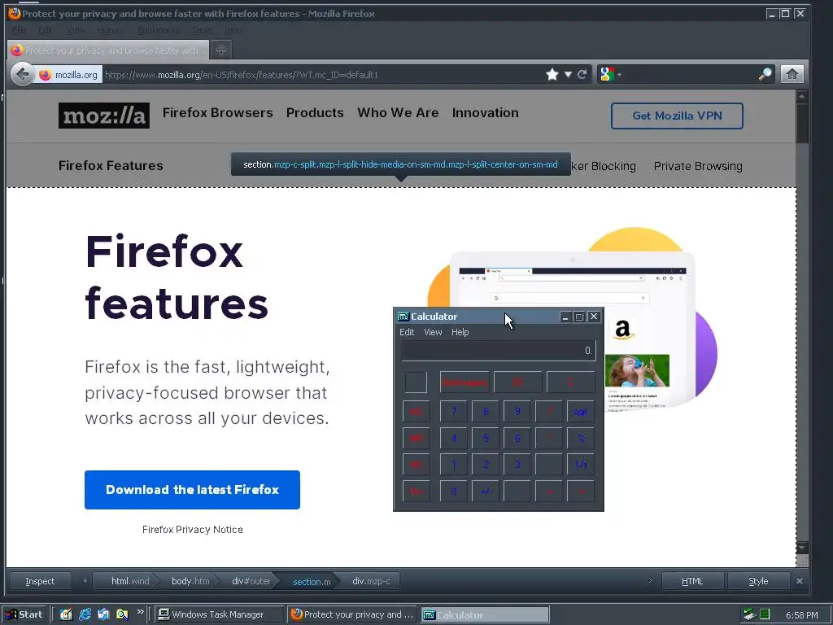Click the page vertical scrollbar thumb
833x625 pixels.
pos(802,123)
